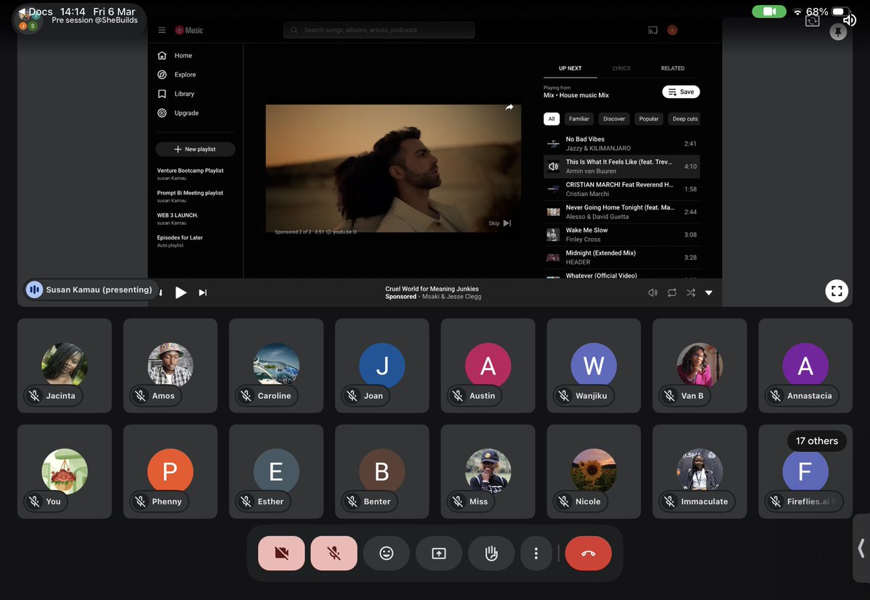Select the Popular filter chip
This screenshot has height=600, width=870.
[x=649, y=119]
